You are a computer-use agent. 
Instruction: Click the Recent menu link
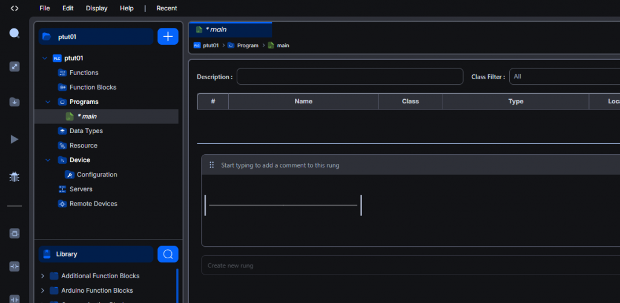point(167,8)
